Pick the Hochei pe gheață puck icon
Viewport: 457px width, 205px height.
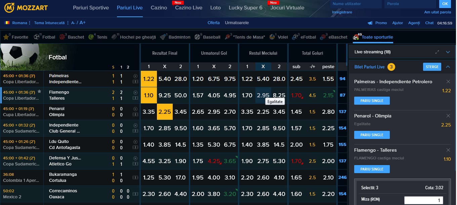114,37
